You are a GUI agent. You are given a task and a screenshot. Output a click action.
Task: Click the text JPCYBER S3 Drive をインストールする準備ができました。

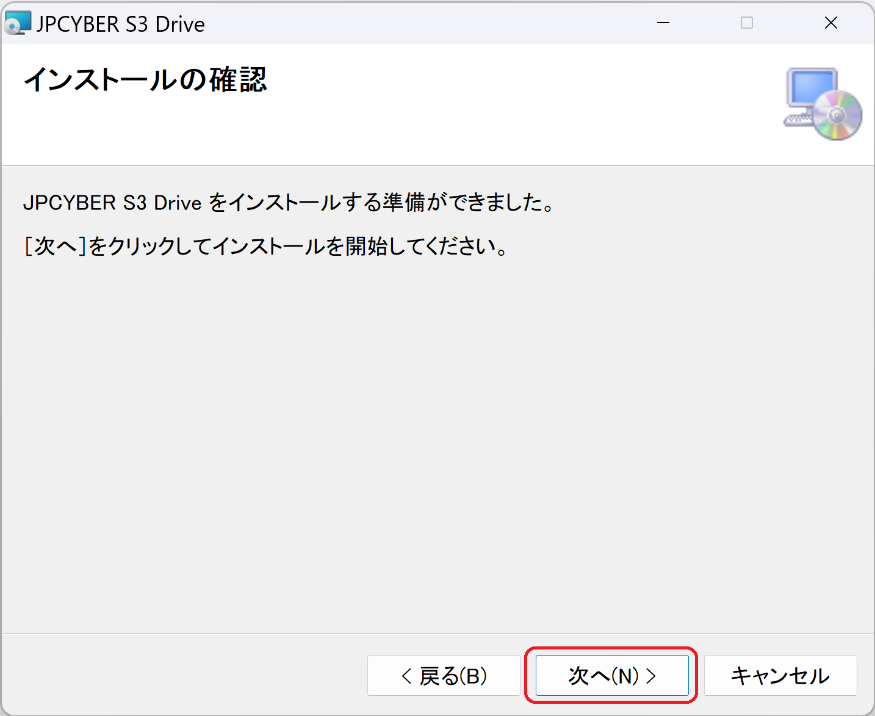[x=289, y=203]
